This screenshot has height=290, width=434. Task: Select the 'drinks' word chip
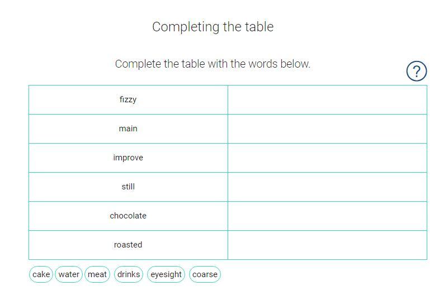pyautogui.click(x=129, y=274)
